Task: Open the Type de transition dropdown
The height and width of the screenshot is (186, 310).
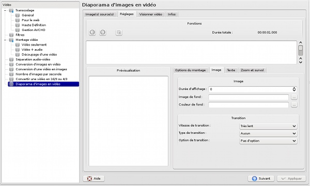Action: pos(268,133)
